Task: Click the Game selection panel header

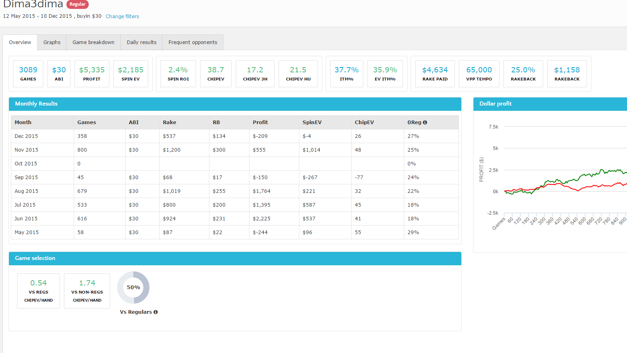Action: [235, 258]
